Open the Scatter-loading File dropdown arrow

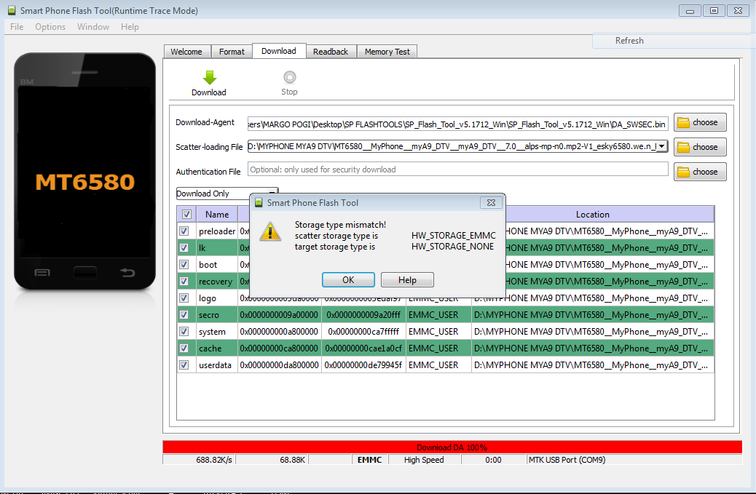coord(662,146)
